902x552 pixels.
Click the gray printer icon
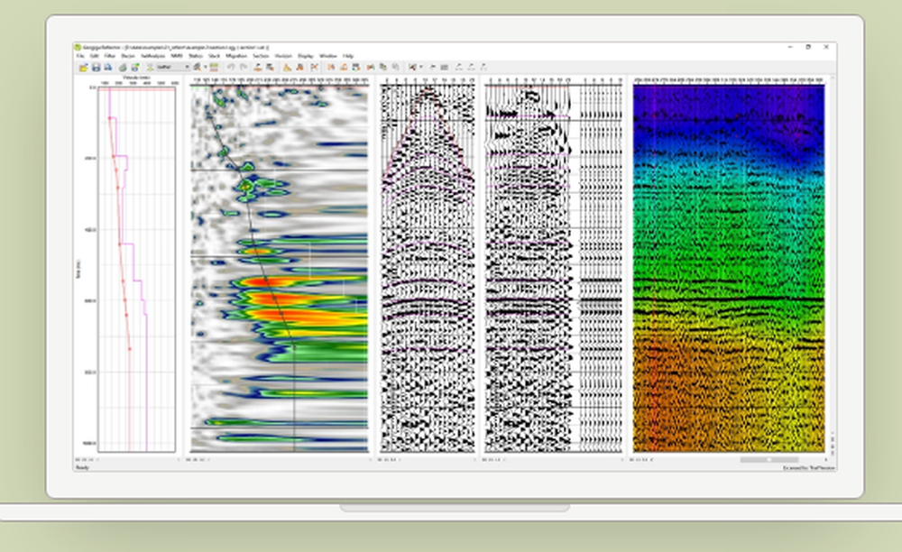tap(123, 68)
